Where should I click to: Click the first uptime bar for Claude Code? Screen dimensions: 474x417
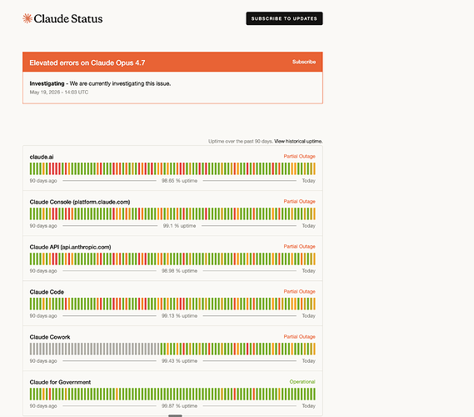(x=31, y=304)
